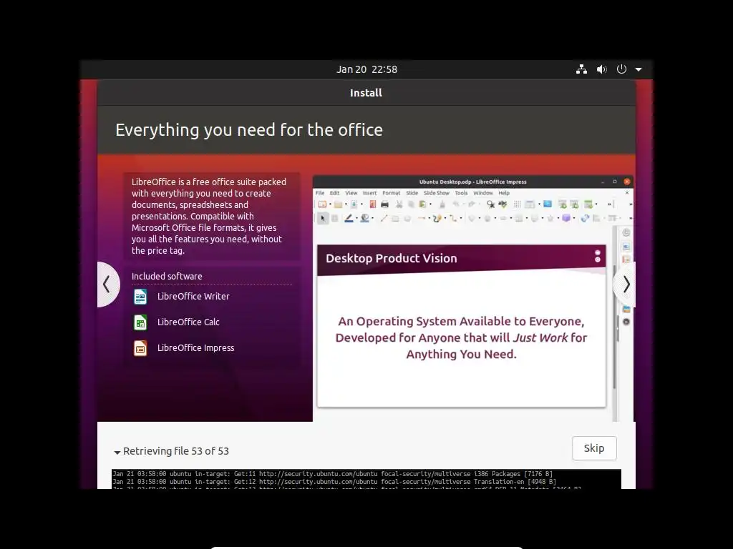
Task: Click the heading 'Everything you need for the office'
Action: [x=249, y=130]
